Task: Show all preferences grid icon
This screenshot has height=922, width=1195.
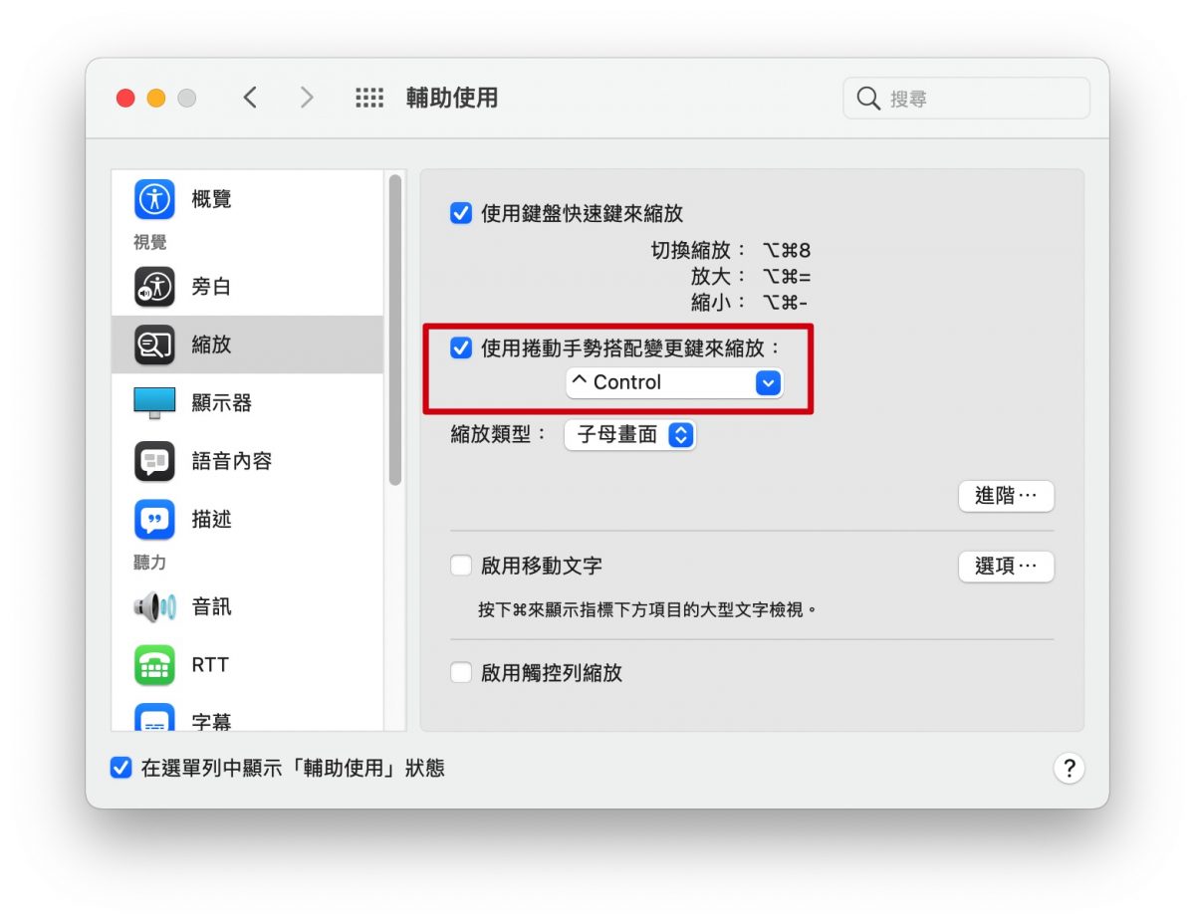Action: (x=369, y=98)
